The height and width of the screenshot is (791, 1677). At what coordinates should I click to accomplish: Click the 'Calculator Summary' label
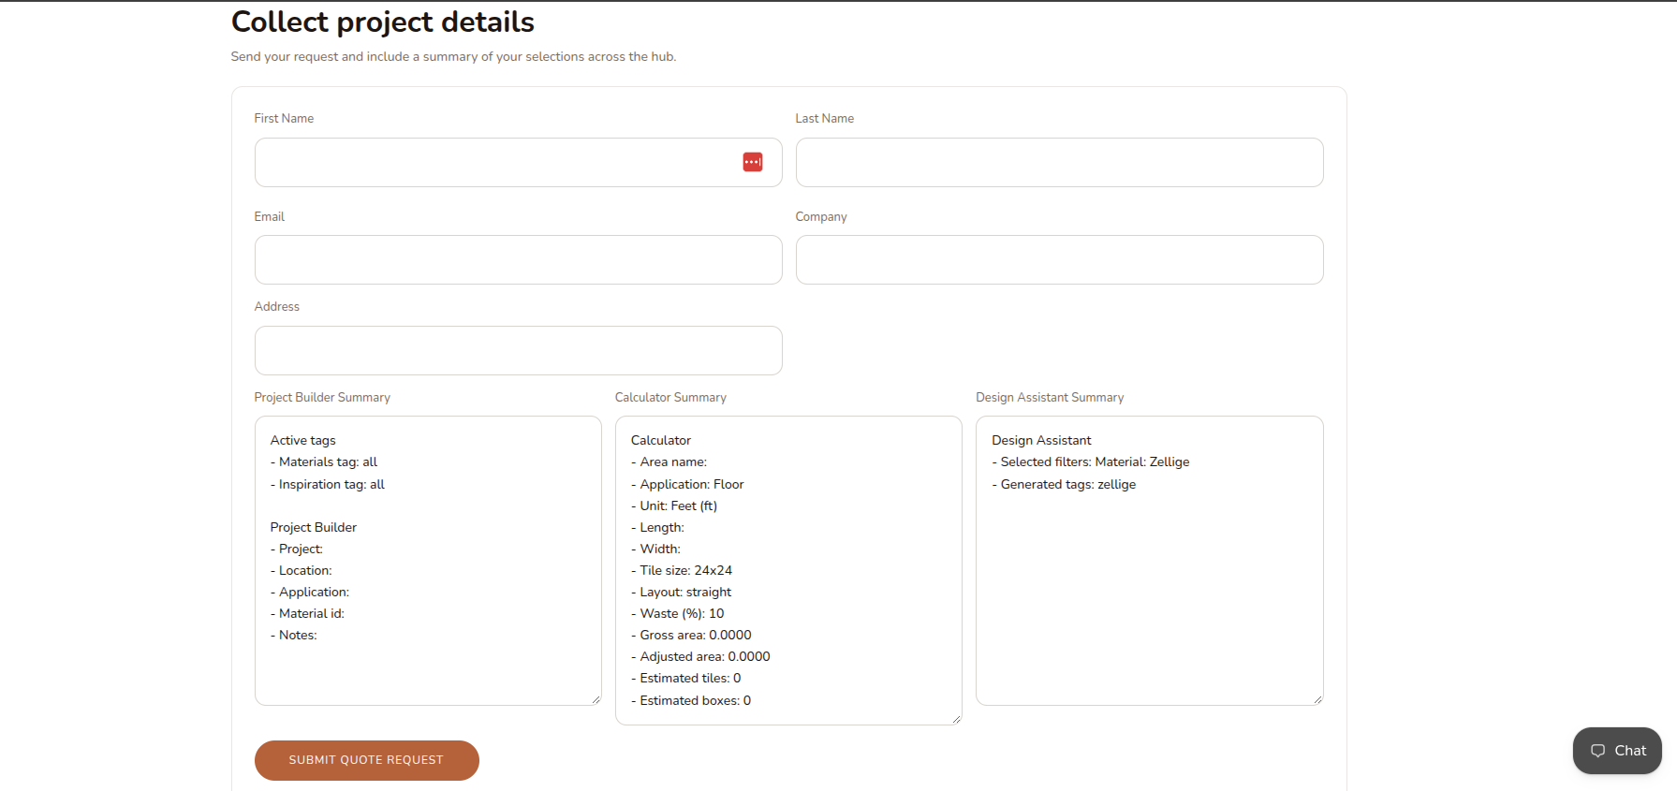point(670,398)
